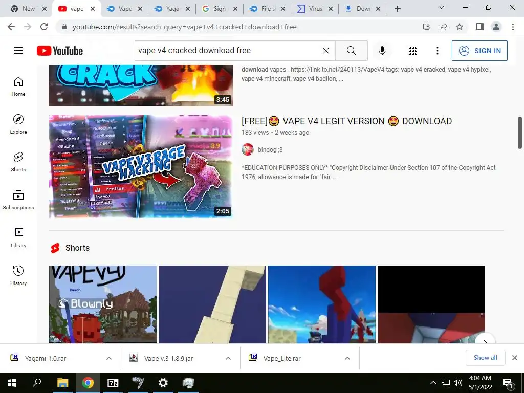
Task: Open the Vape v.3 1.8.9.jar download
Action: [x=168, y=358]
